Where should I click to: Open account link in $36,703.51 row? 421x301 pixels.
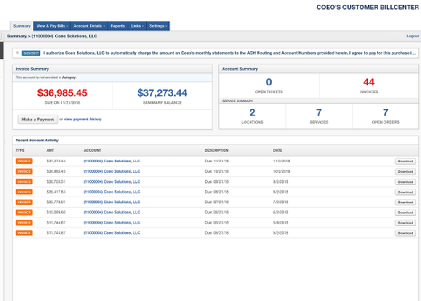coord(112,181)
